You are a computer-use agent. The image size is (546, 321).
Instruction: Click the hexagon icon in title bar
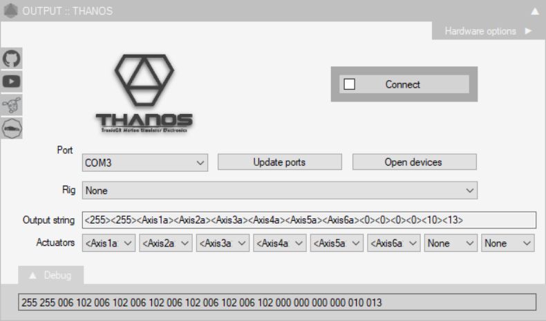10,11
